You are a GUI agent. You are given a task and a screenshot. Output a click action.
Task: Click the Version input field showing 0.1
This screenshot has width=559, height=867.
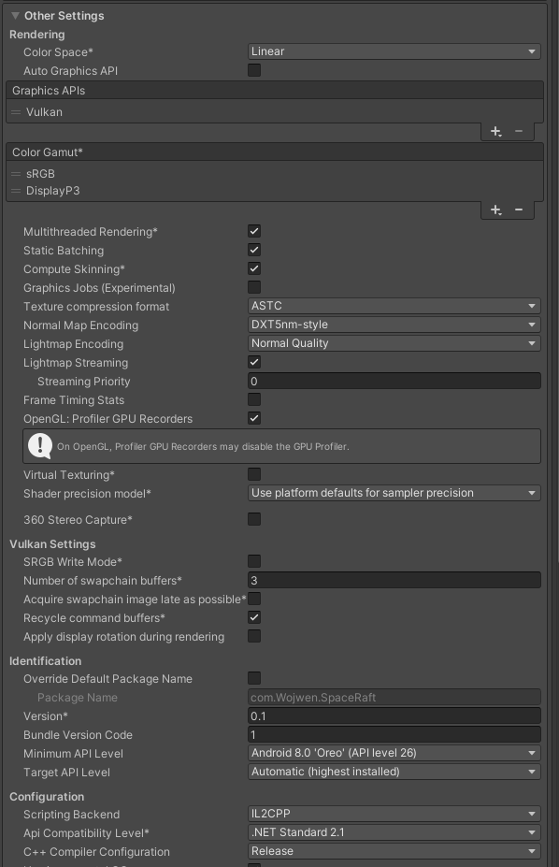tap(393, 715)
